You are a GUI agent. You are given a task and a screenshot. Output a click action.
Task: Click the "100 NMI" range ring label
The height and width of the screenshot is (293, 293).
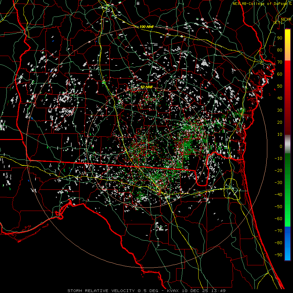click(146, 27)
